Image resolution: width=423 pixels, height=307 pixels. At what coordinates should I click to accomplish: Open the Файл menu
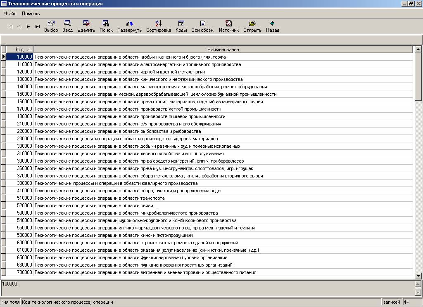pos(10,14)
